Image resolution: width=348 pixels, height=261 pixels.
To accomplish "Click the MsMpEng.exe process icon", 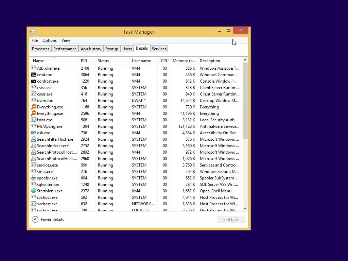I will [34, 126].
